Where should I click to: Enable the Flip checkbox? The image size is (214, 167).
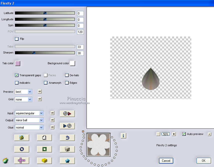tap(17, 39)
